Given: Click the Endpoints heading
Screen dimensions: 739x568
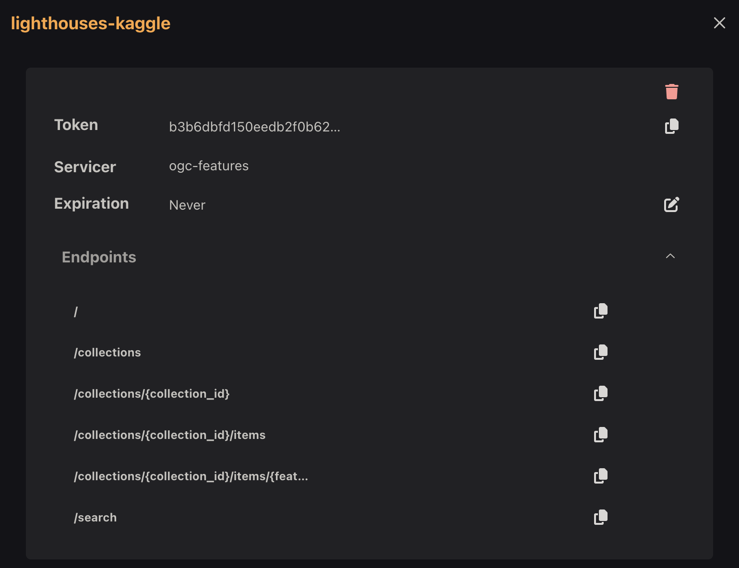Looking at the screenshot, I should pos(99,257).
